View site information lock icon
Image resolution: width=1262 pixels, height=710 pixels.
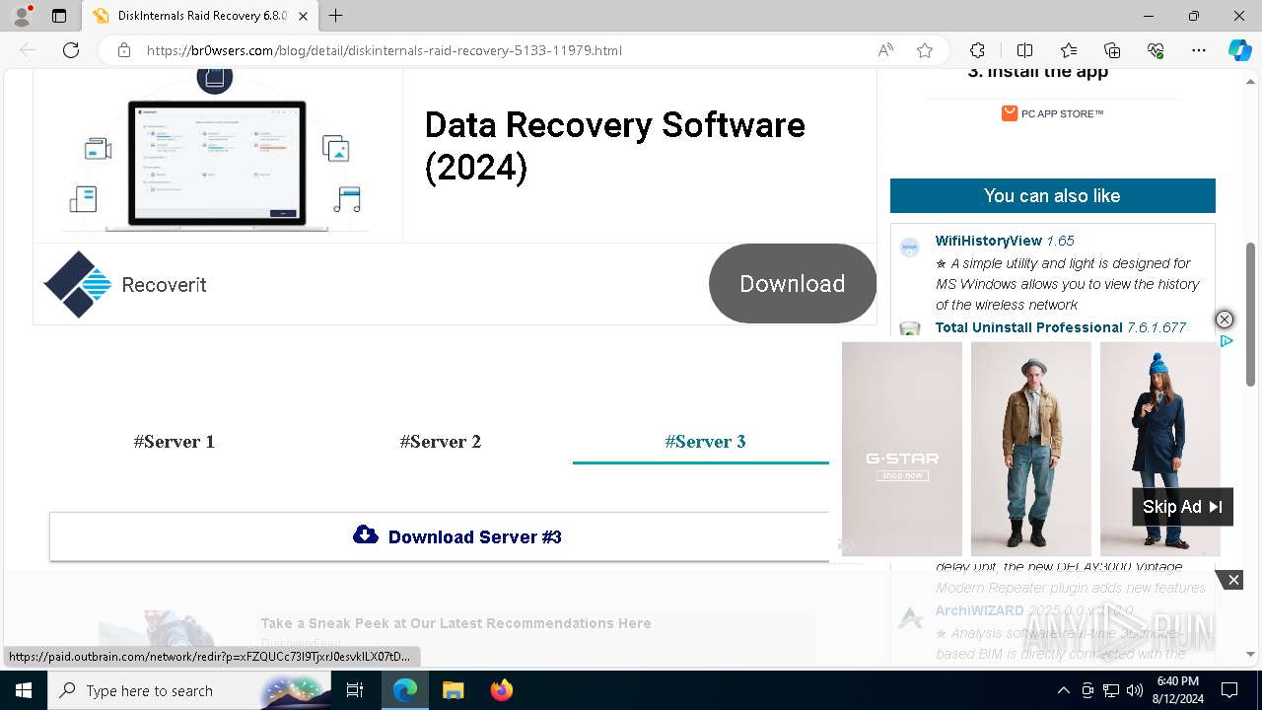(x=124, y=50)
